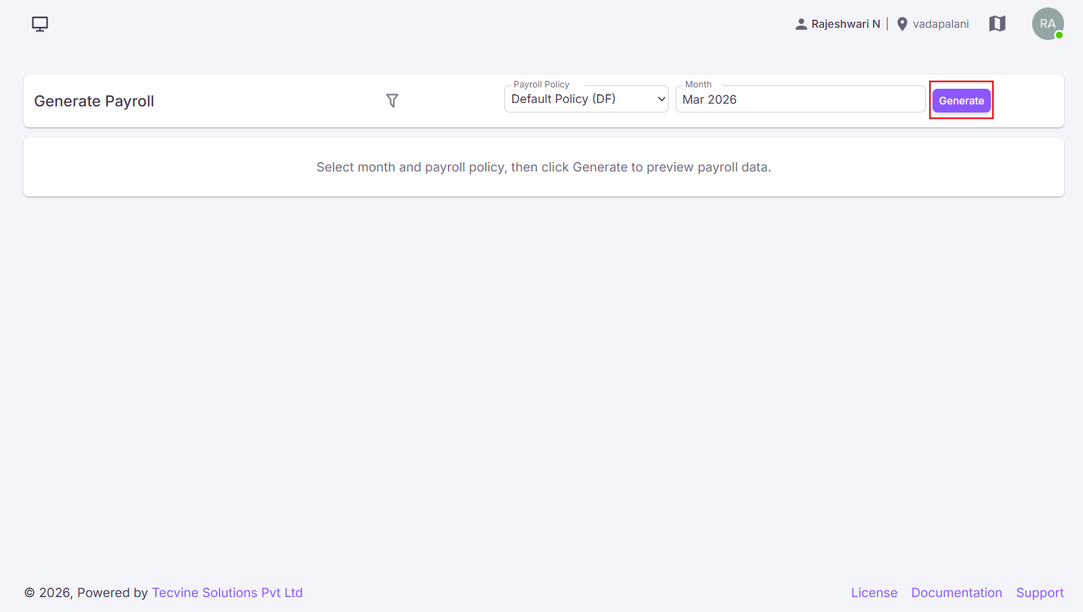The width and height of the screenshot is (1083, 612).
Task: Click the Rajeshwari N user name
Action: click(x=845, y=24)
